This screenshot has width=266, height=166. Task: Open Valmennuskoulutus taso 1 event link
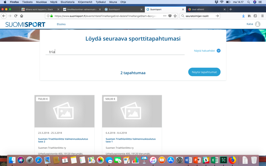click(x=131, y=140)
